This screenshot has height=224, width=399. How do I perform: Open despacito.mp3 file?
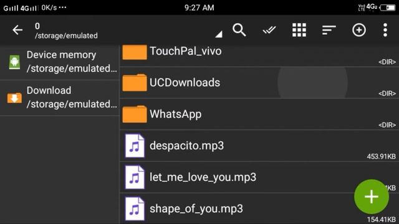pos(259,146)
